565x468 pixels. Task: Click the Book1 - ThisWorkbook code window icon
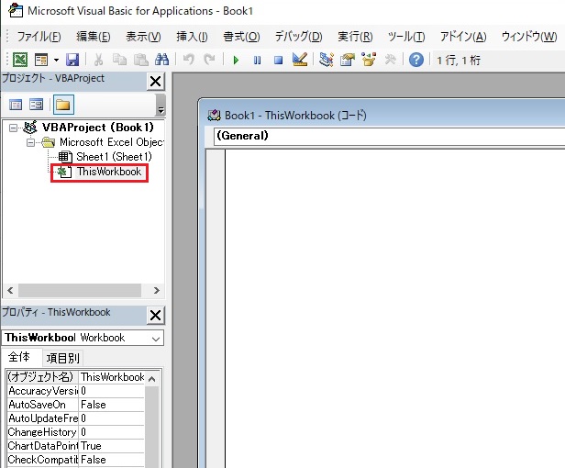[x=214, y=116]
